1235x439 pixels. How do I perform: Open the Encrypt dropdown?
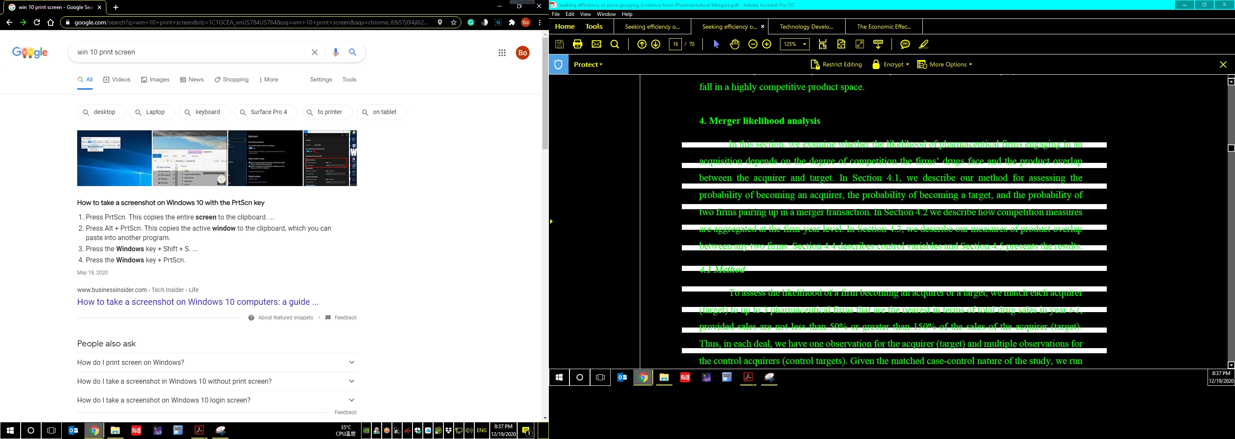point(891,64)
